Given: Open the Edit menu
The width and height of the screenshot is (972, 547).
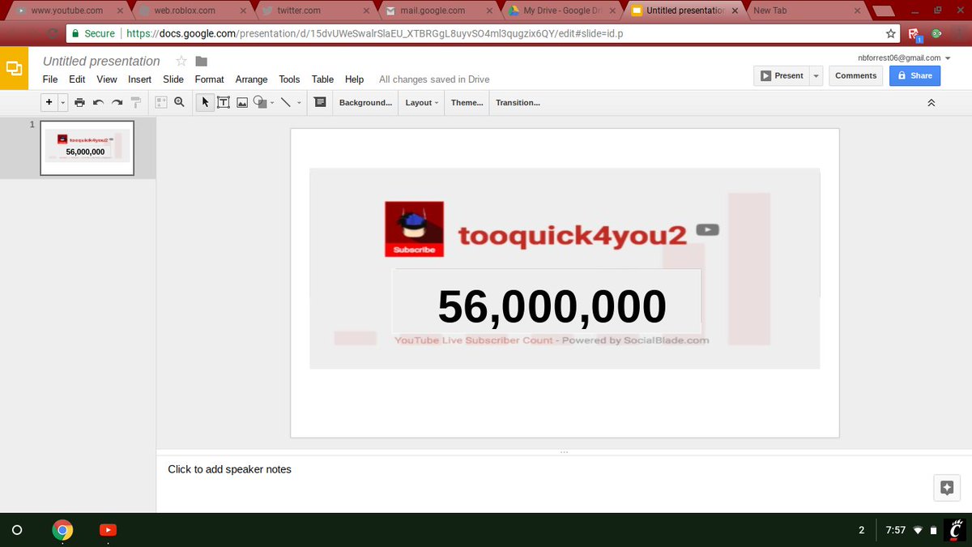Looking at the screenshot, I should pyautogui.click(x=77, y=79).
